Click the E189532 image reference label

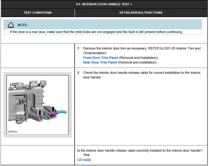[x=12, y=131]
